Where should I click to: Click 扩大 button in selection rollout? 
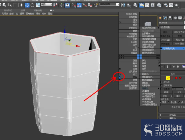[179, 92]
